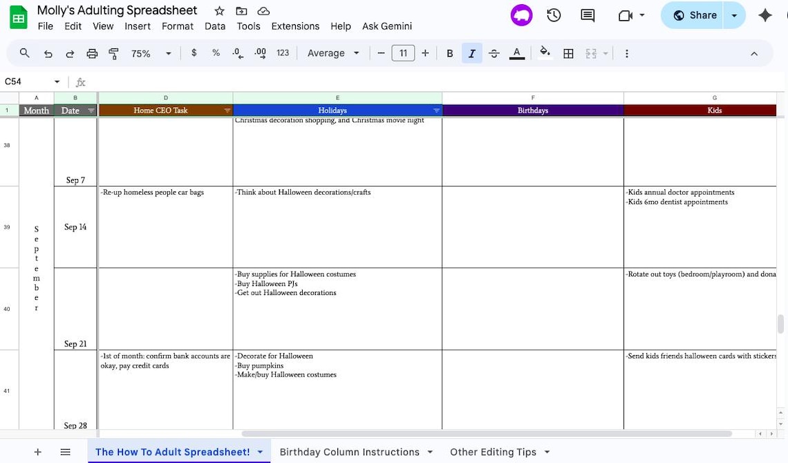Click the merge cells icon
The width and height of the screenshot is (788, 463).
pyautogui.click(x=591, y=53)
